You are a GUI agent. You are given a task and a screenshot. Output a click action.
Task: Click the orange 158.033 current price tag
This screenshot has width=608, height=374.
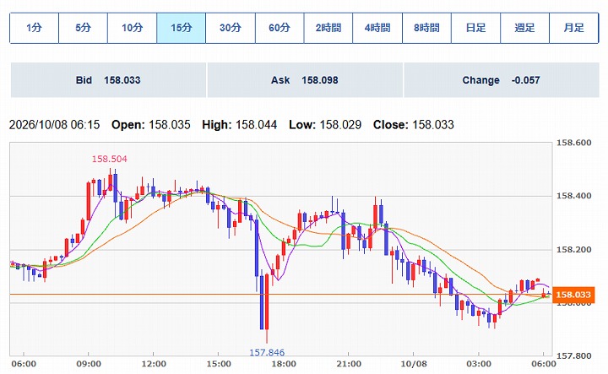[x=573, y=295]
